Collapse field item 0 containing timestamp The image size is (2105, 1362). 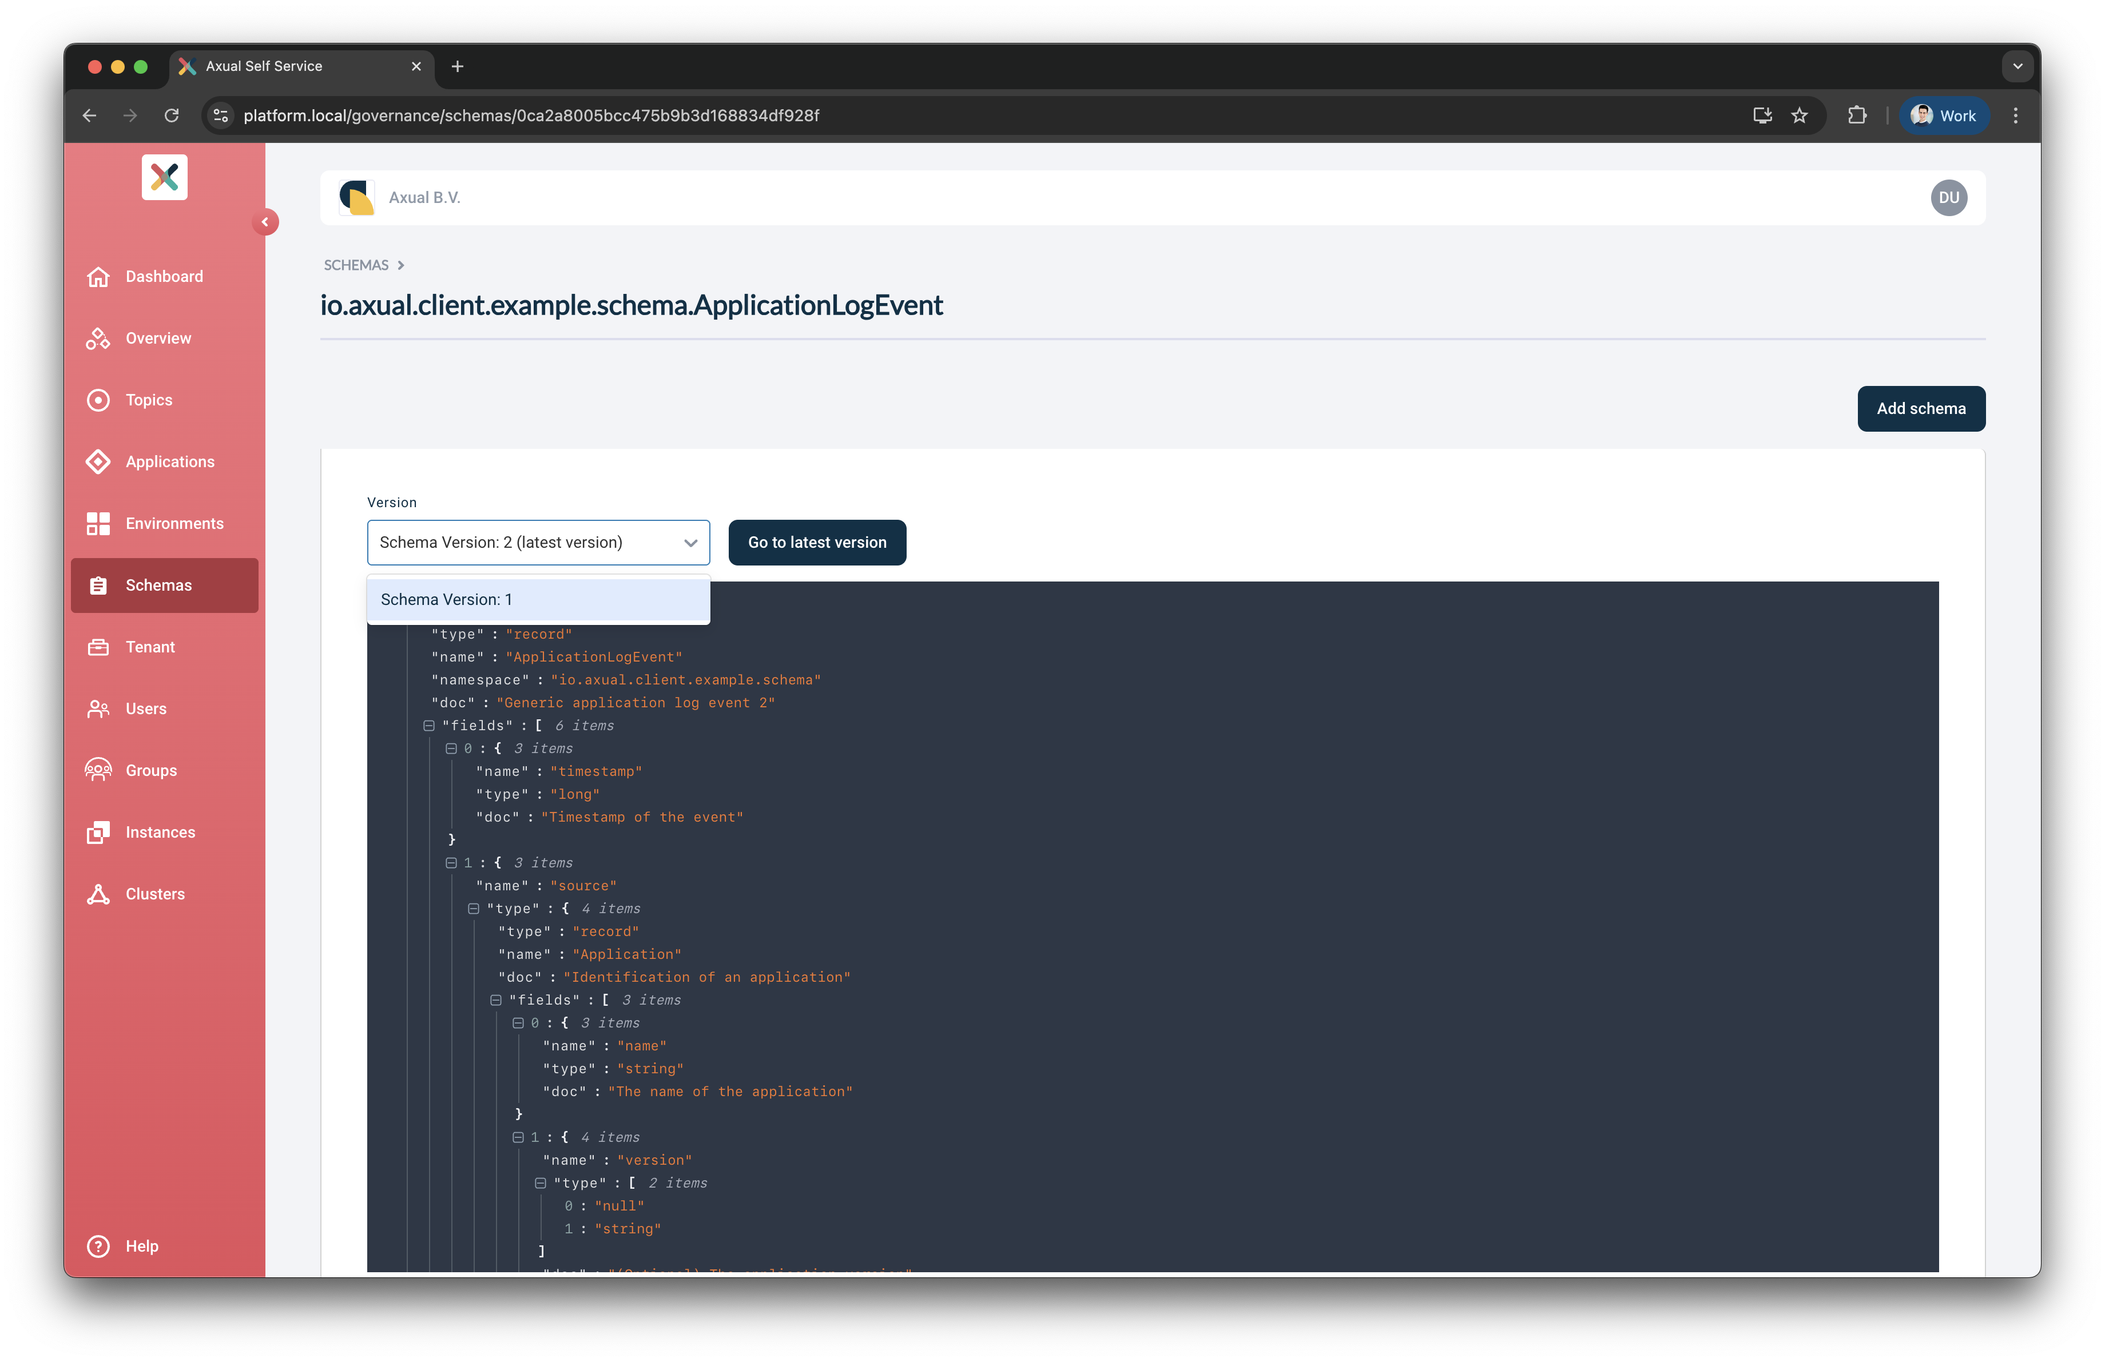(x=451, y=748)
